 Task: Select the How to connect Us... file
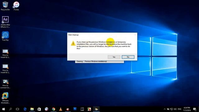click(5, 84)
